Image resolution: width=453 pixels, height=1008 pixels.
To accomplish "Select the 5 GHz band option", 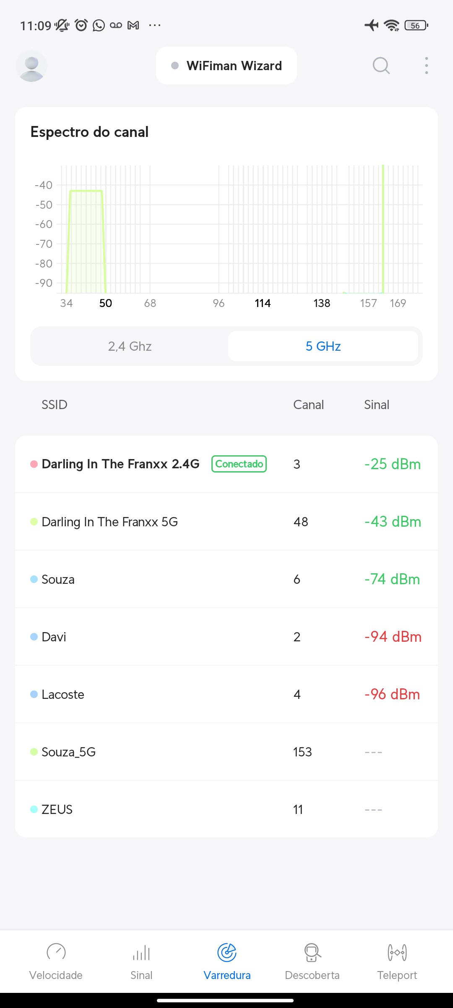I will [323, 346].
